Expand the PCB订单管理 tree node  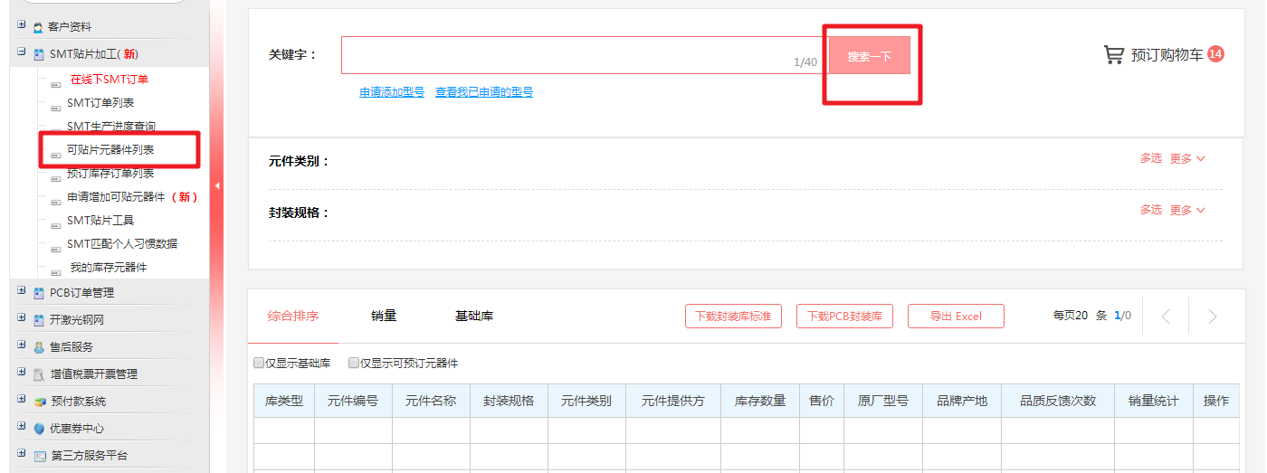pyautogui.click(x=21, y=291)
